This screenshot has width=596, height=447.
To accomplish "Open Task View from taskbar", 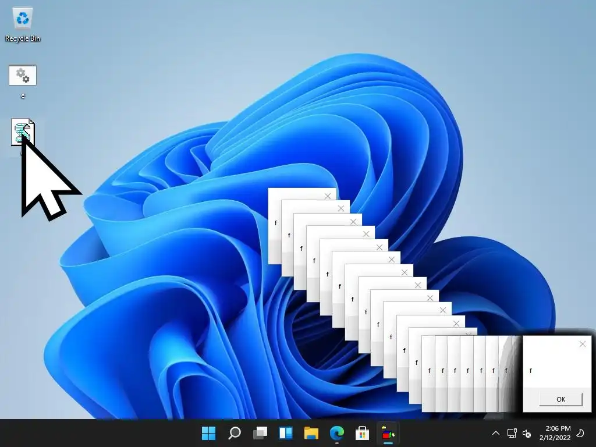I will coord(260,433).
